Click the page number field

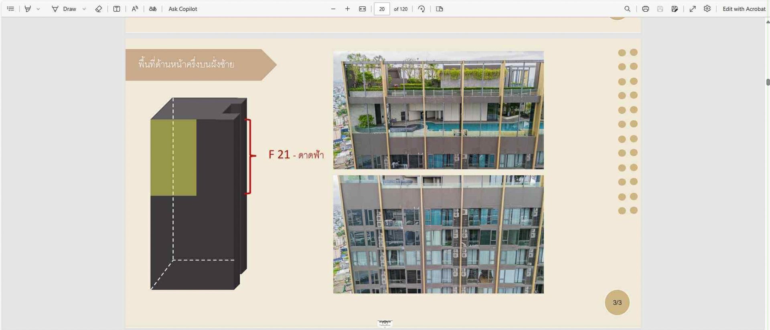382,9
